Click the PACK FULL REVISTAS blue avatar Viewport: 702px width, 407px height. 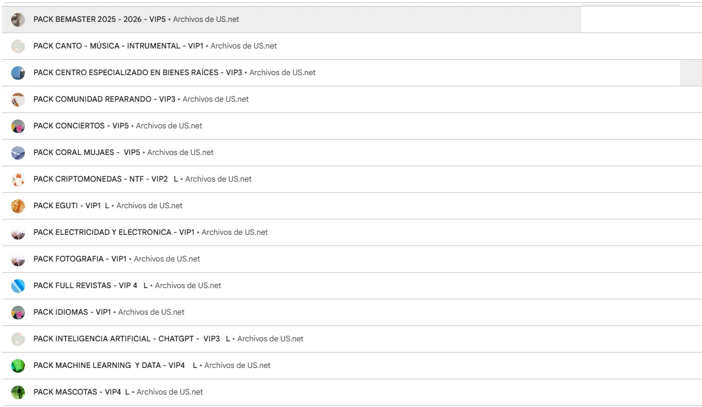click(x=18, y=286)
